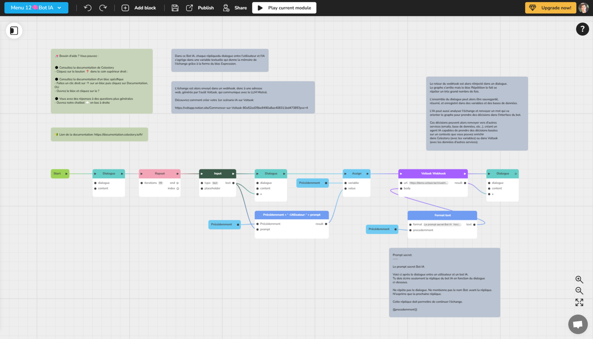Play current module

pyautogui.click(x=284, y=8)
